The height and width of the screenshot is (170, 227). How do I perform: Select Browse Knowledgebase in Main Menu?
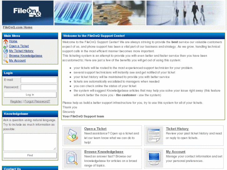point(26,56)
